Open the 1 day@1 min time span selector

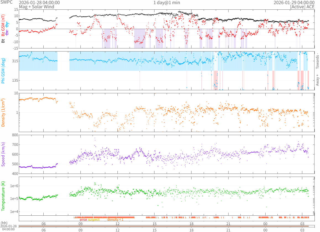tap(167, 2)
